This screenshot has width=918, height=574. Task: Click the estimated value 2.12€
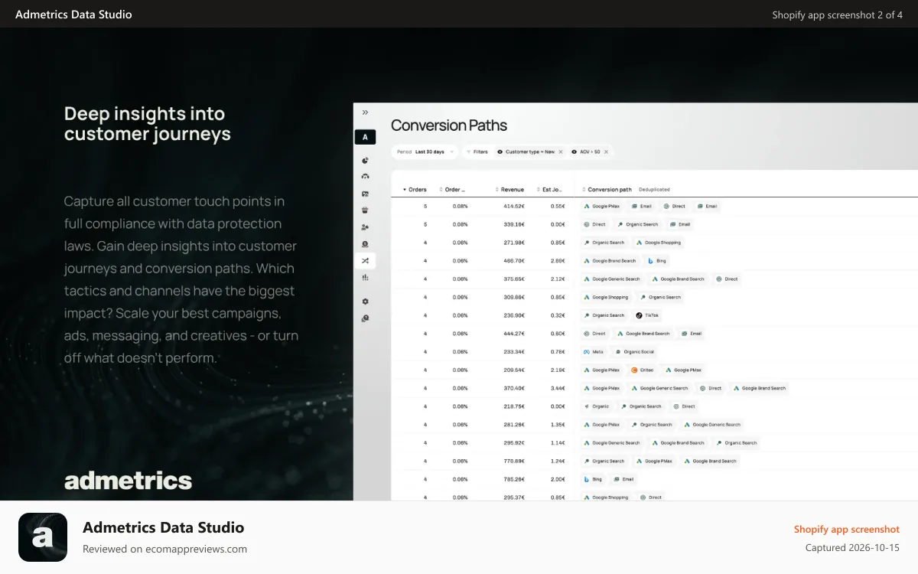(558, 279)
